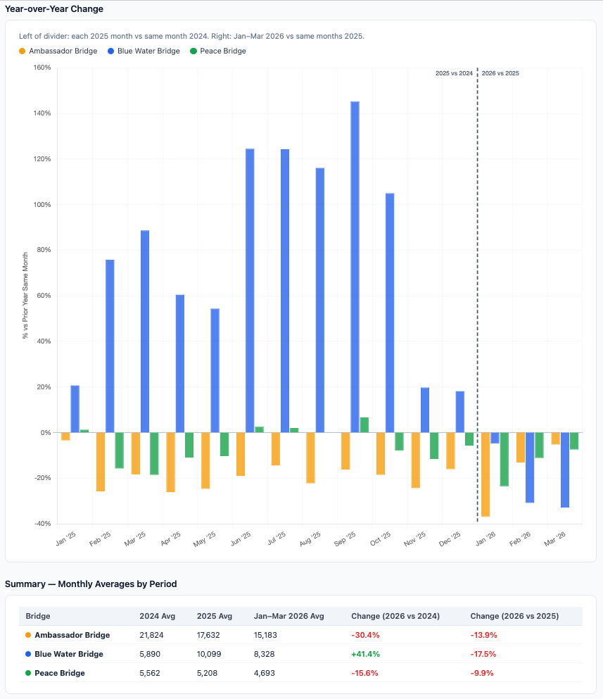Select the Apr '25 orange Ambassador bar
The width and height of the screenshot is (603, 699).
(x=171, y=462)
